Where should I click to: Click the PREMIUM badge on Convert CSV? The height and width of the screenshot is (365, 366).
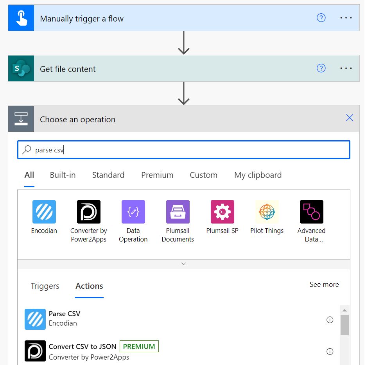click(x=139, y=346)
